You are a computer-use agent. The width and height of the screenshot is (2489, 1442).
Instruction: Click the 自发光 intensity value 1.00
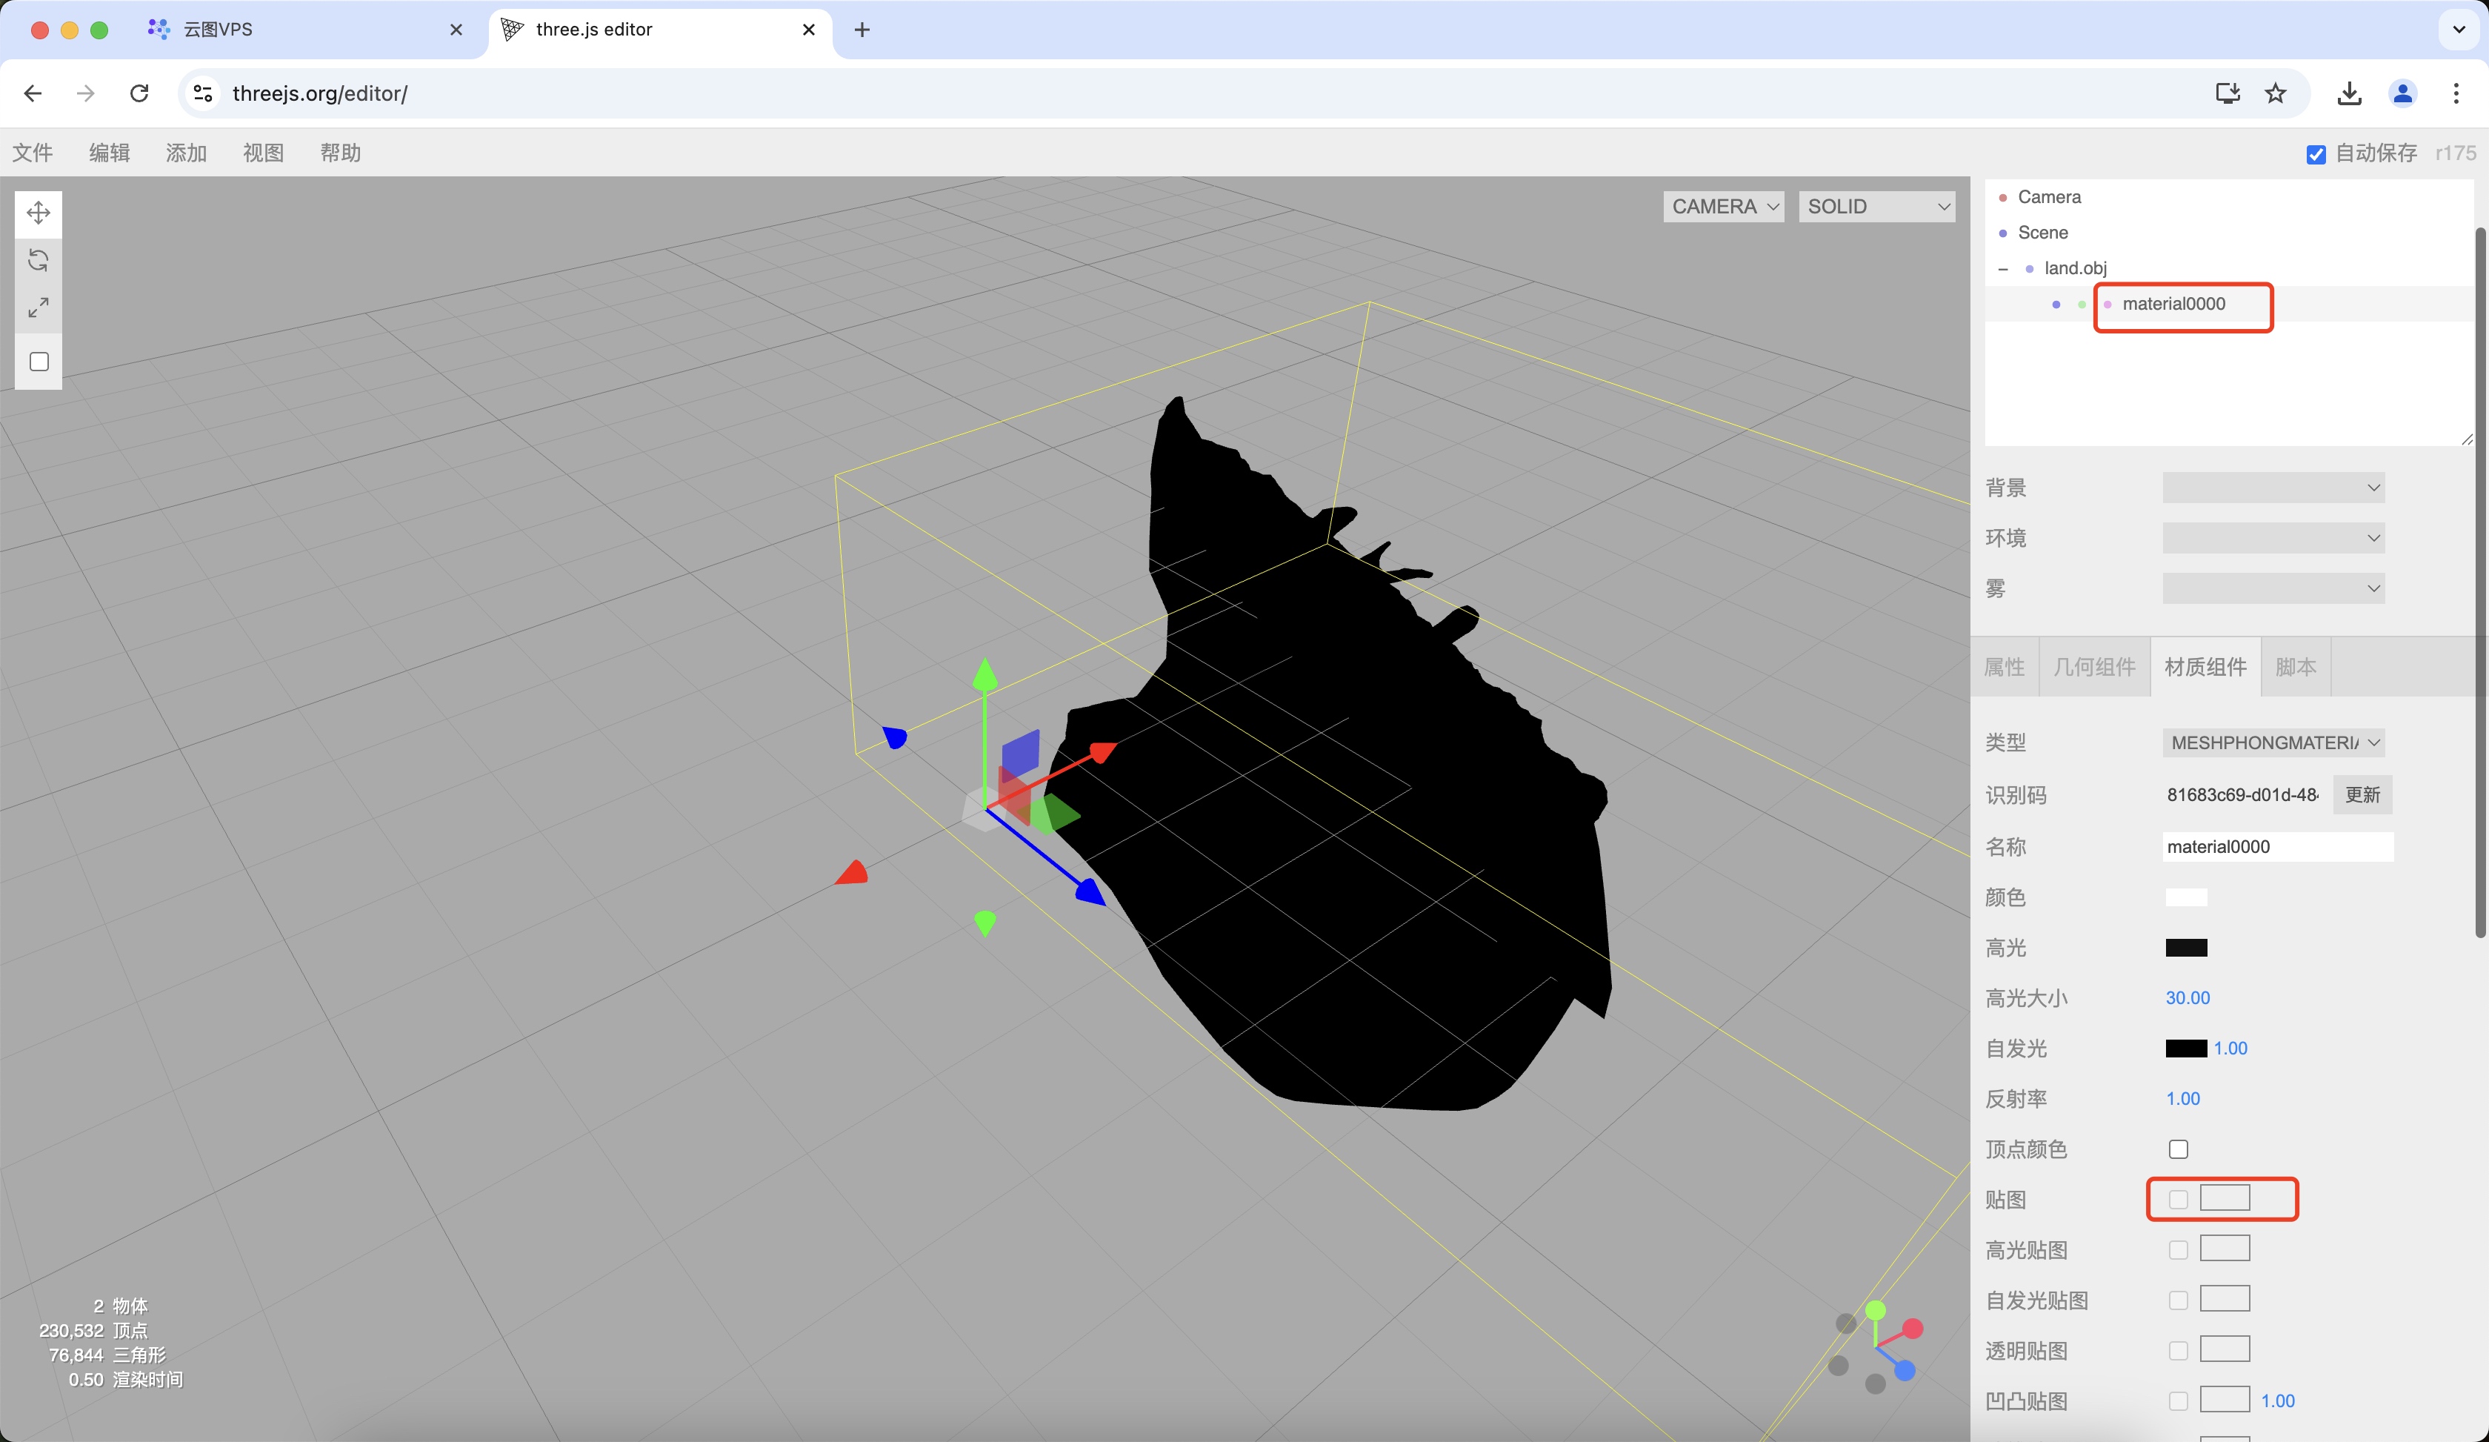click(2230, 1048)
